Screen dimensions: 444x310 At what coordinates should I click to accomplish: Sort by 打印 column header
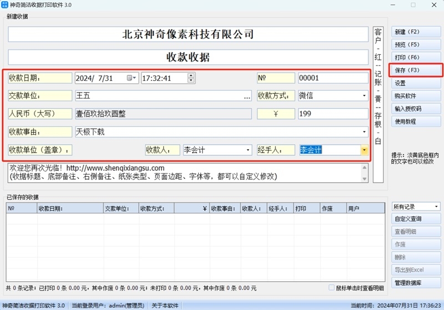(x=307, y=209)
